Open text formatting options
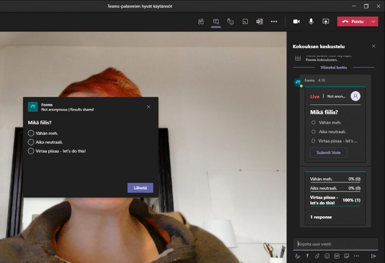385x263 pixels. [x=297, y=256]
